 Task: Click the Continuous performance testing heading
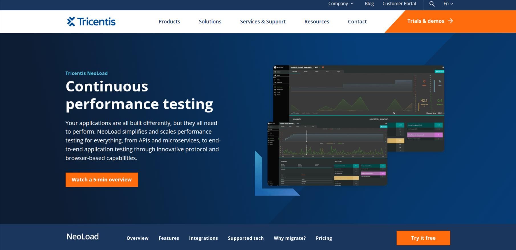[x=139, y=95]
